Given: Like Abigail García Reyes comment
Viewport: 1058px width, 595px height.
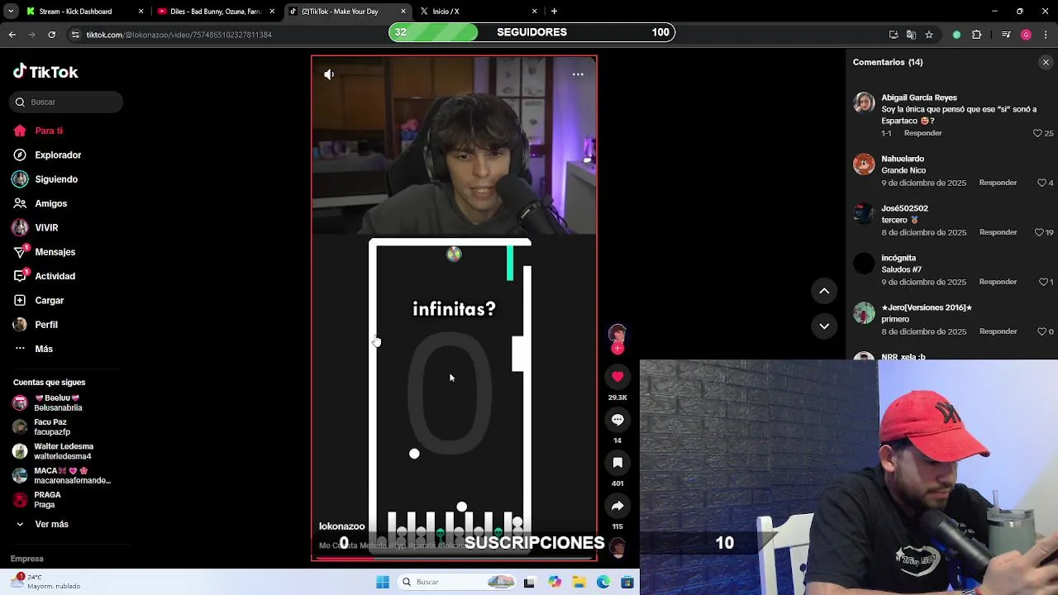Looking at the screenshot, I should (x=1038, y=133).
